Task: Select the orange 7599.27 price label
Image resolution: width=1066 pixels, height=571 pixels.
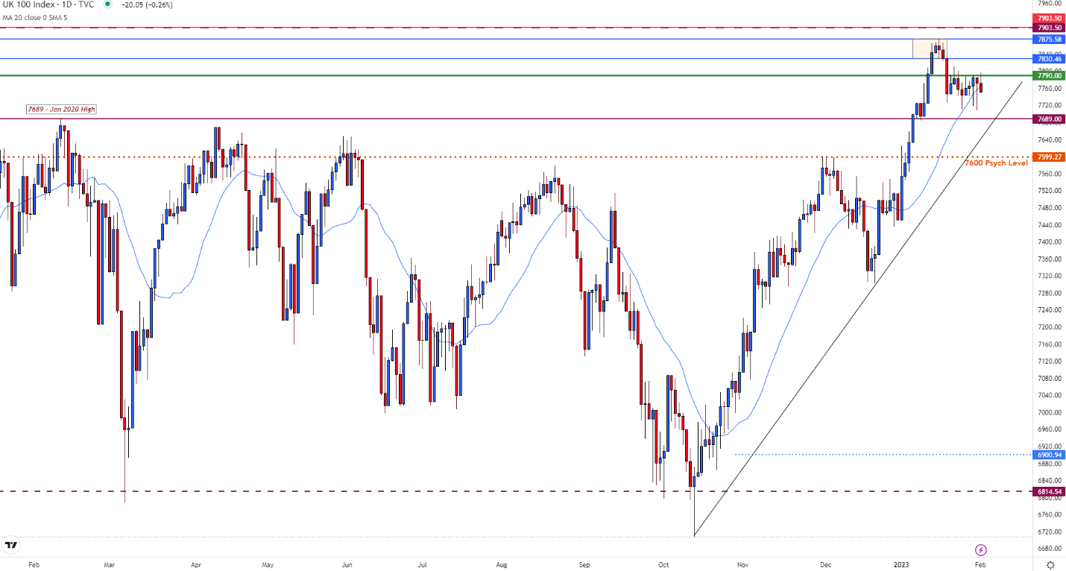Action: click(x=1049, y=157)
